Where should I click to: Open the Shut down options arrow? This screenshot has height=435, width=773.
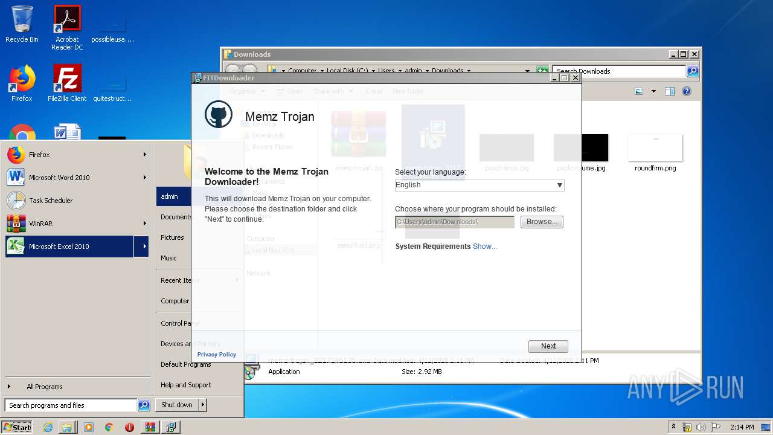203,405
